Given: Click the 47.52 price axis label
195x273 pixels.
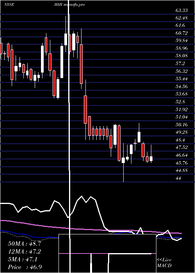Looking at the screenshot, I should pyautogui.click(x=182, y=147).
